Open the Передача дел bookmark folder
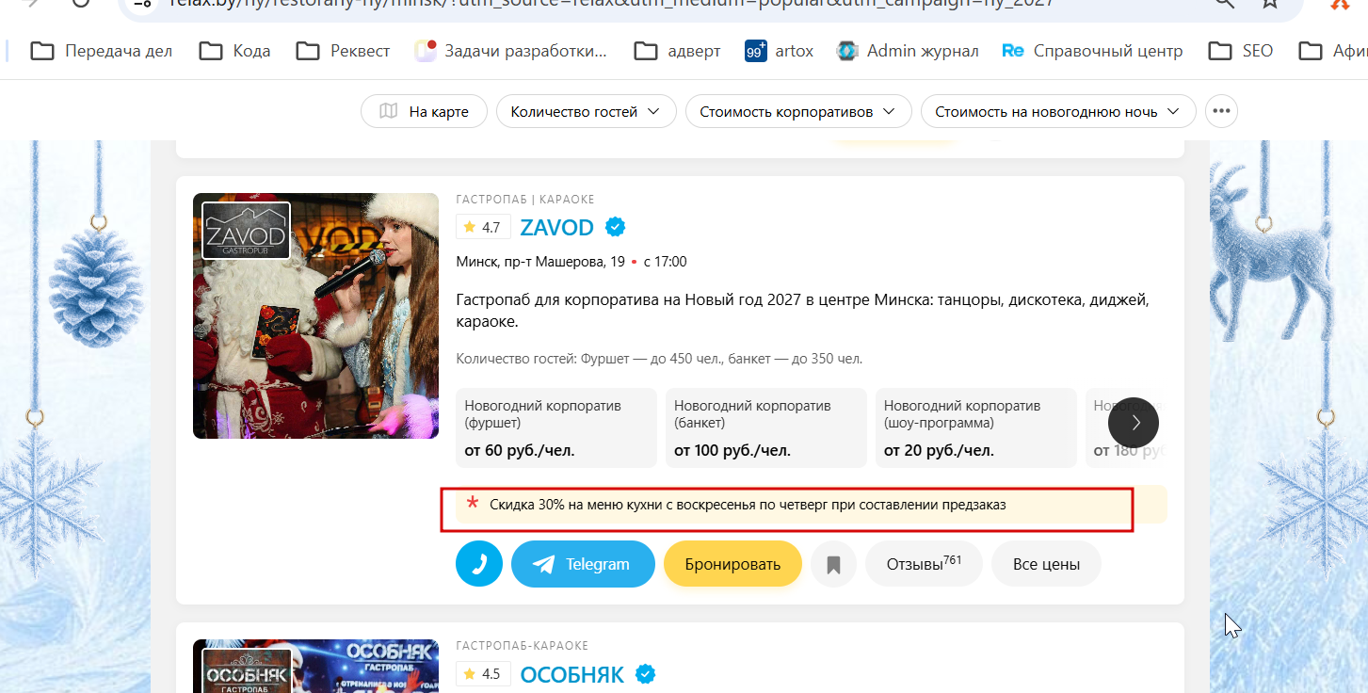This screenshot has height=693, width=1368. (102, 51)
